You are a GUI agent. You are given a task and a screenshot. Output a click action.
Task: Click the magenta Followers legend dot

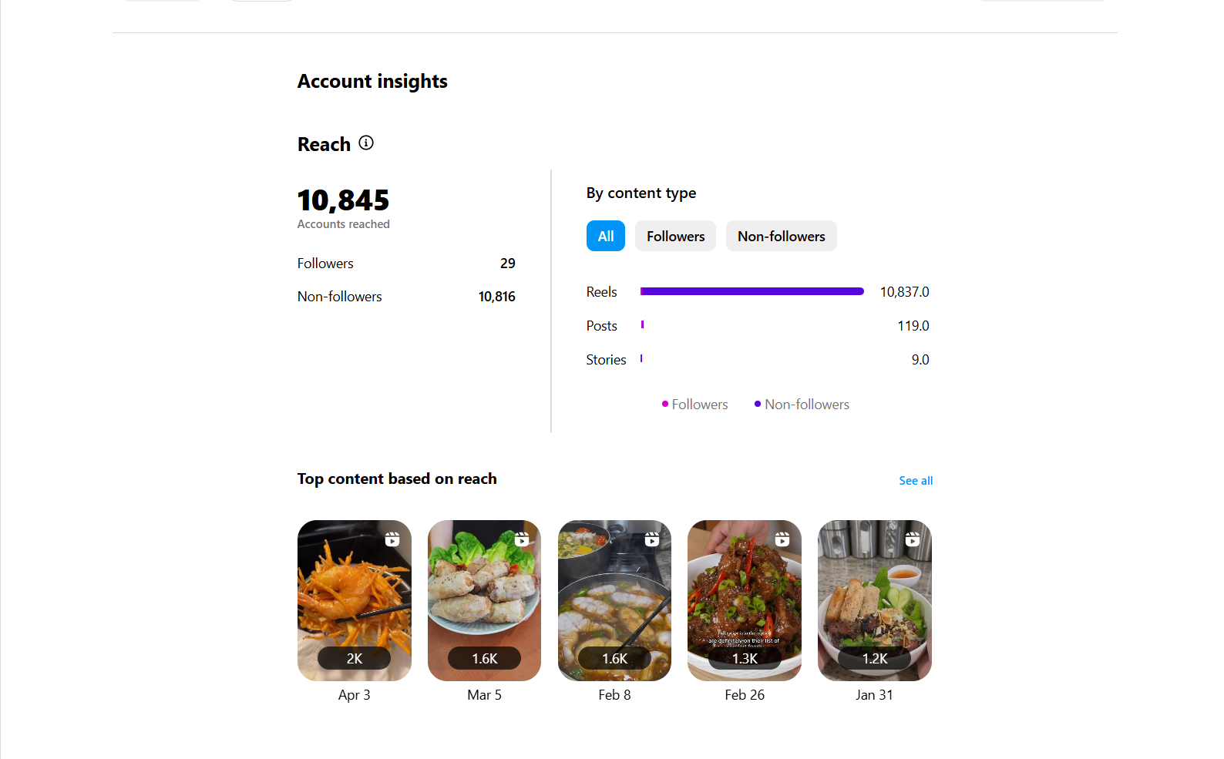coord(665,404)
